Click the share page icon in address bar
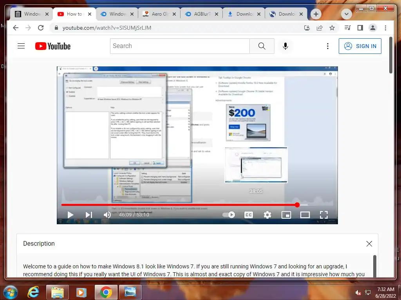 [x=320, y=28]
